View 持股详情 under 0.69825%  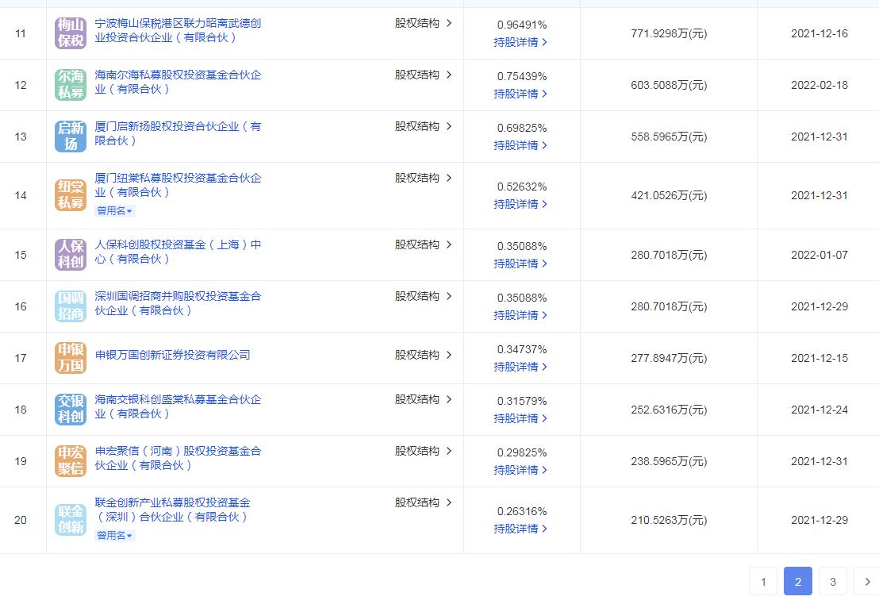click(x=520, y=145)
